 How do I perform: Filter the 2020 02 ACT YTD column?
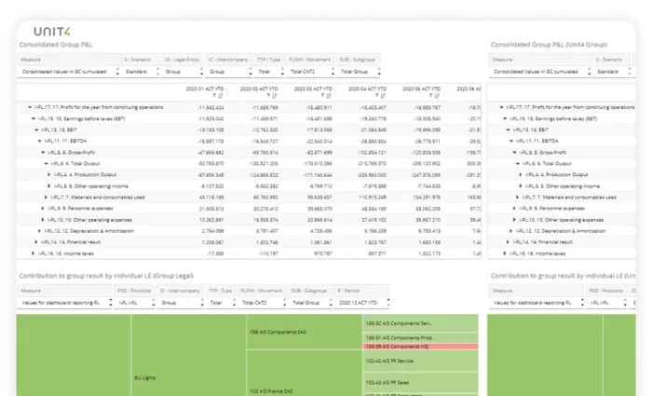[268, 96]
